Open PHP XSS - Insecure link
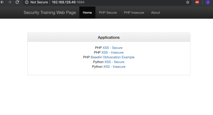213x115 pixels. (x=112, y=53)
